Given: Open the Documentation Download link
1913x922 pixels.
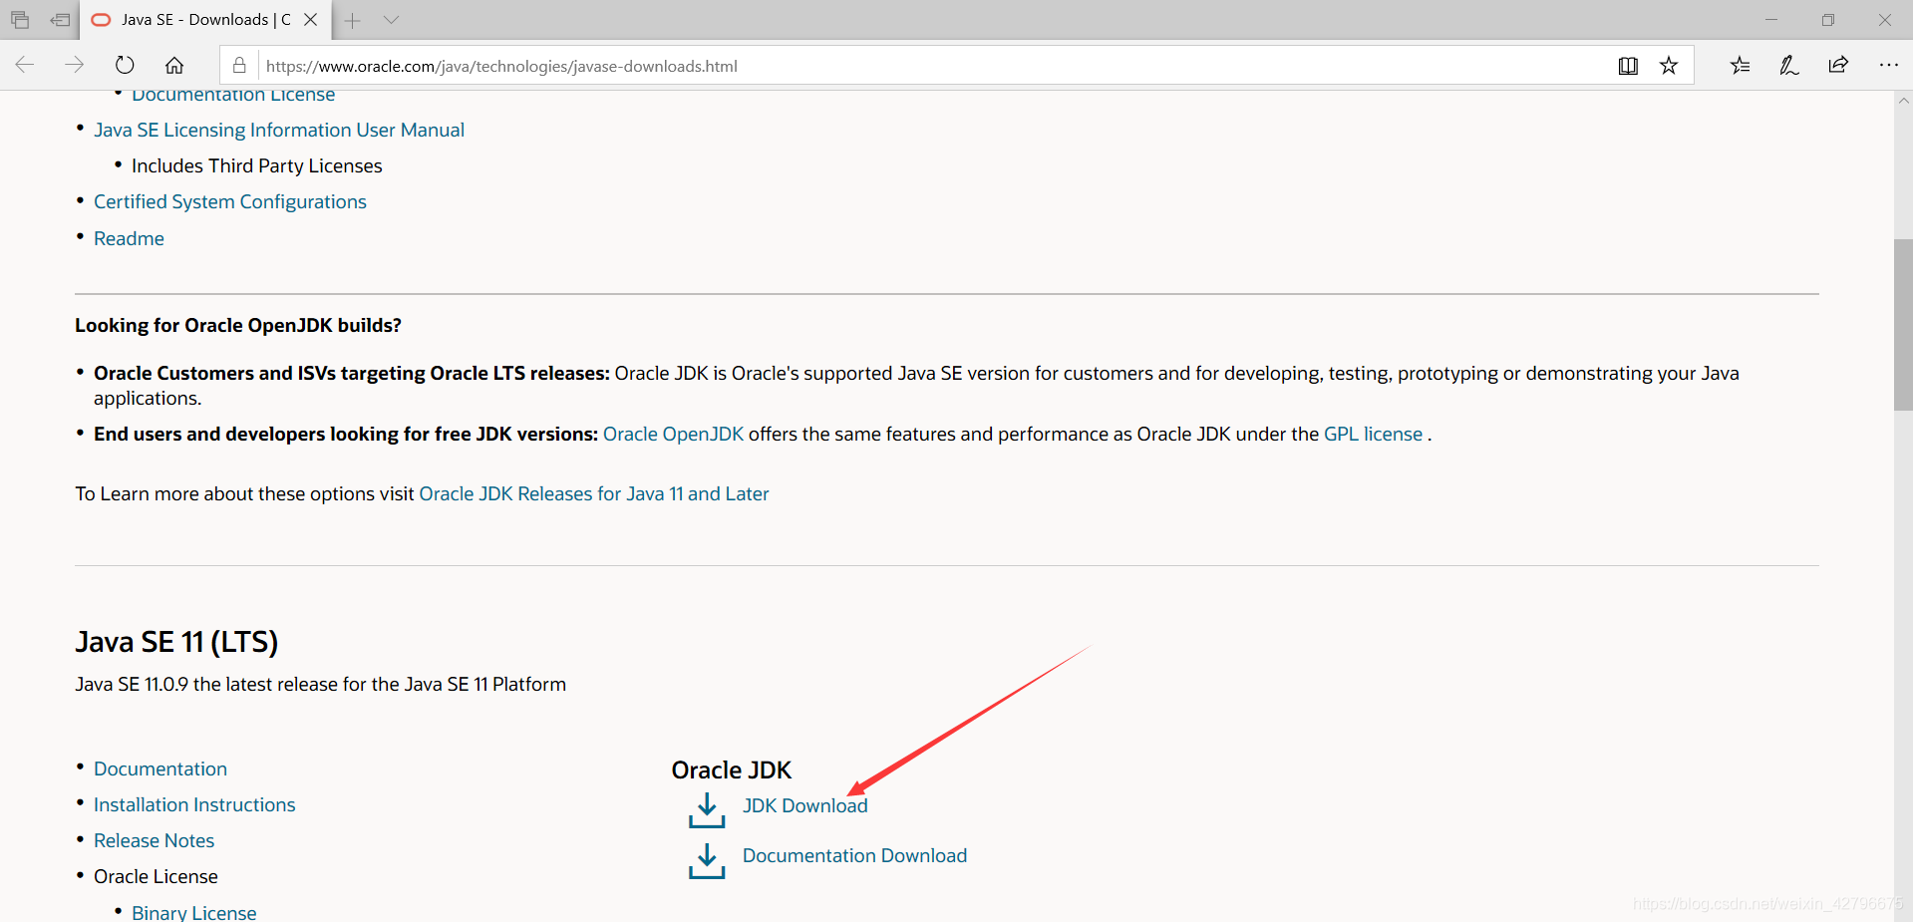Looking at the screenshot, I should (854, 855).
